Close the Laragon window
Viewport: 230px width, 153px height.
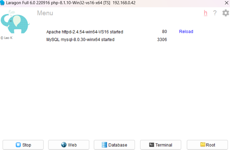coord(226,3)
